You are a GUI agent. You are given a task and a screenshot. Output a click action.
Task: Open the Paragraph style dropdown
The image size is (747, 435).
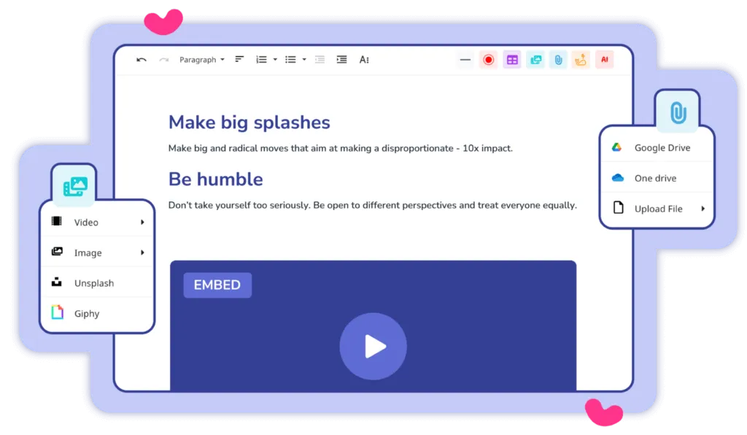pyautogui.click(x=201, y=60)
